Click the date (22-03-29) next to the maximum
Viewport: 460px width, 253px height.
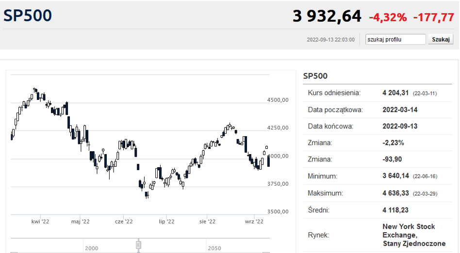pos(425,194)
